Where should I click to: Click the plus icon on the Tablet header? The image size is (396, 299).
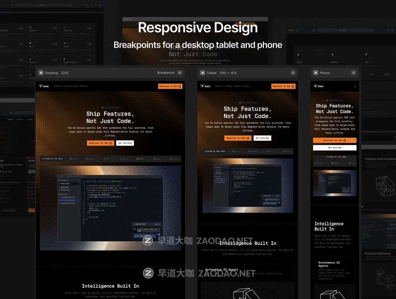293,73
